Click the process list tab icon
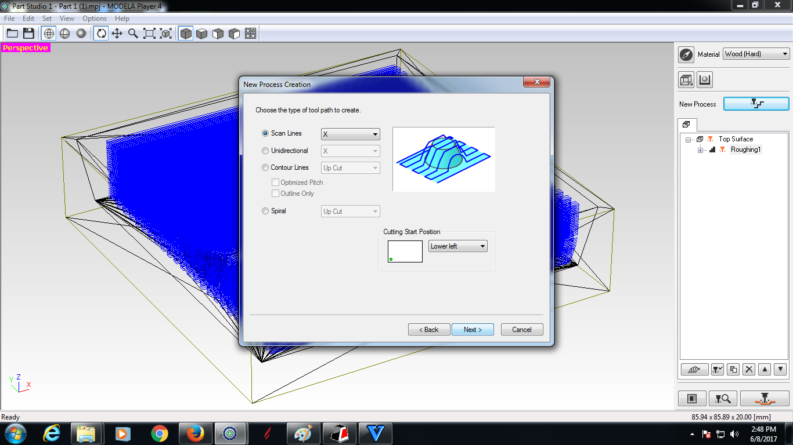Screen dimensions: 793x445 coord(687,125)
